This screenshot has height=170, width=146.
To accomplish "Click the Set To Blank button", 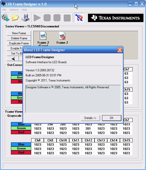I will click(x=15, y=54).
